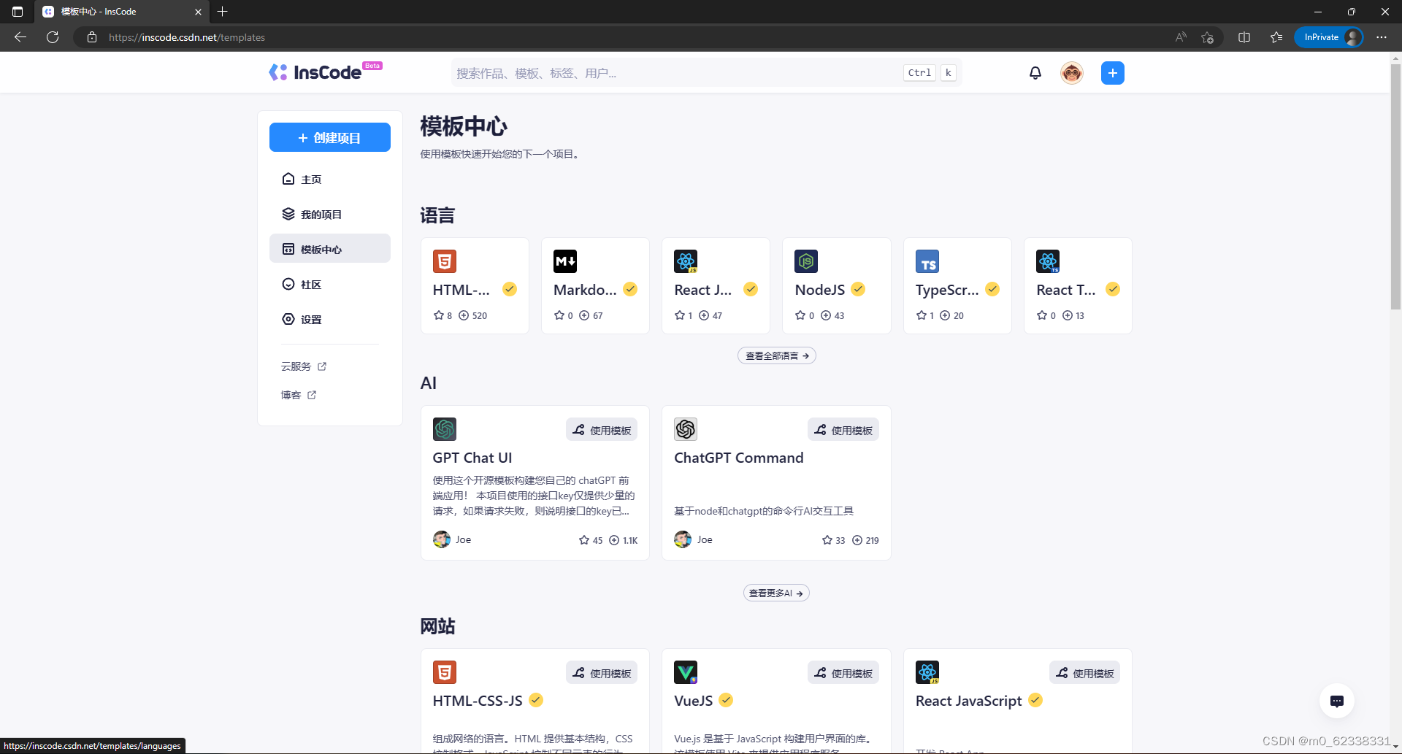Open the plus button in the top bar
Screen dimensions: 1402x754
tap(1112, 72)
